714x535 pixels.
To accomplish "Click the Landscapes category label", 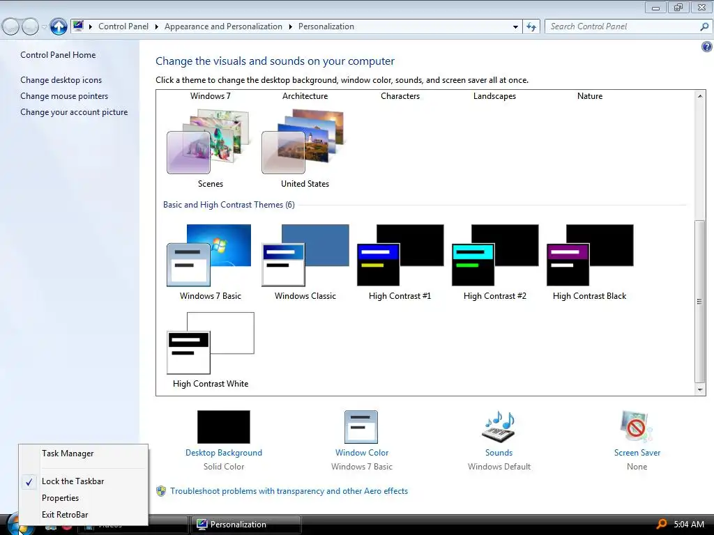I will [494, 96].
